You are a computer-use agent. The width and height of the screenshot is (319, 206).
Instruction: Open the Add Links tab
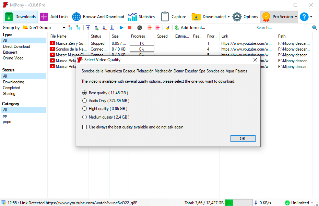[54, 17]
